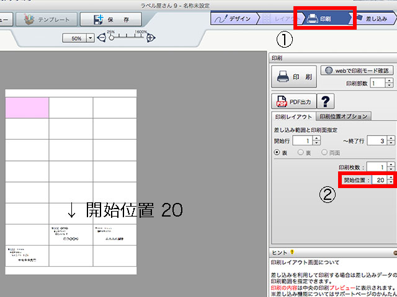
Task: Click 印刷レイアウト画面について hint title
Action: pyautogui.click(x=305, y=262)
